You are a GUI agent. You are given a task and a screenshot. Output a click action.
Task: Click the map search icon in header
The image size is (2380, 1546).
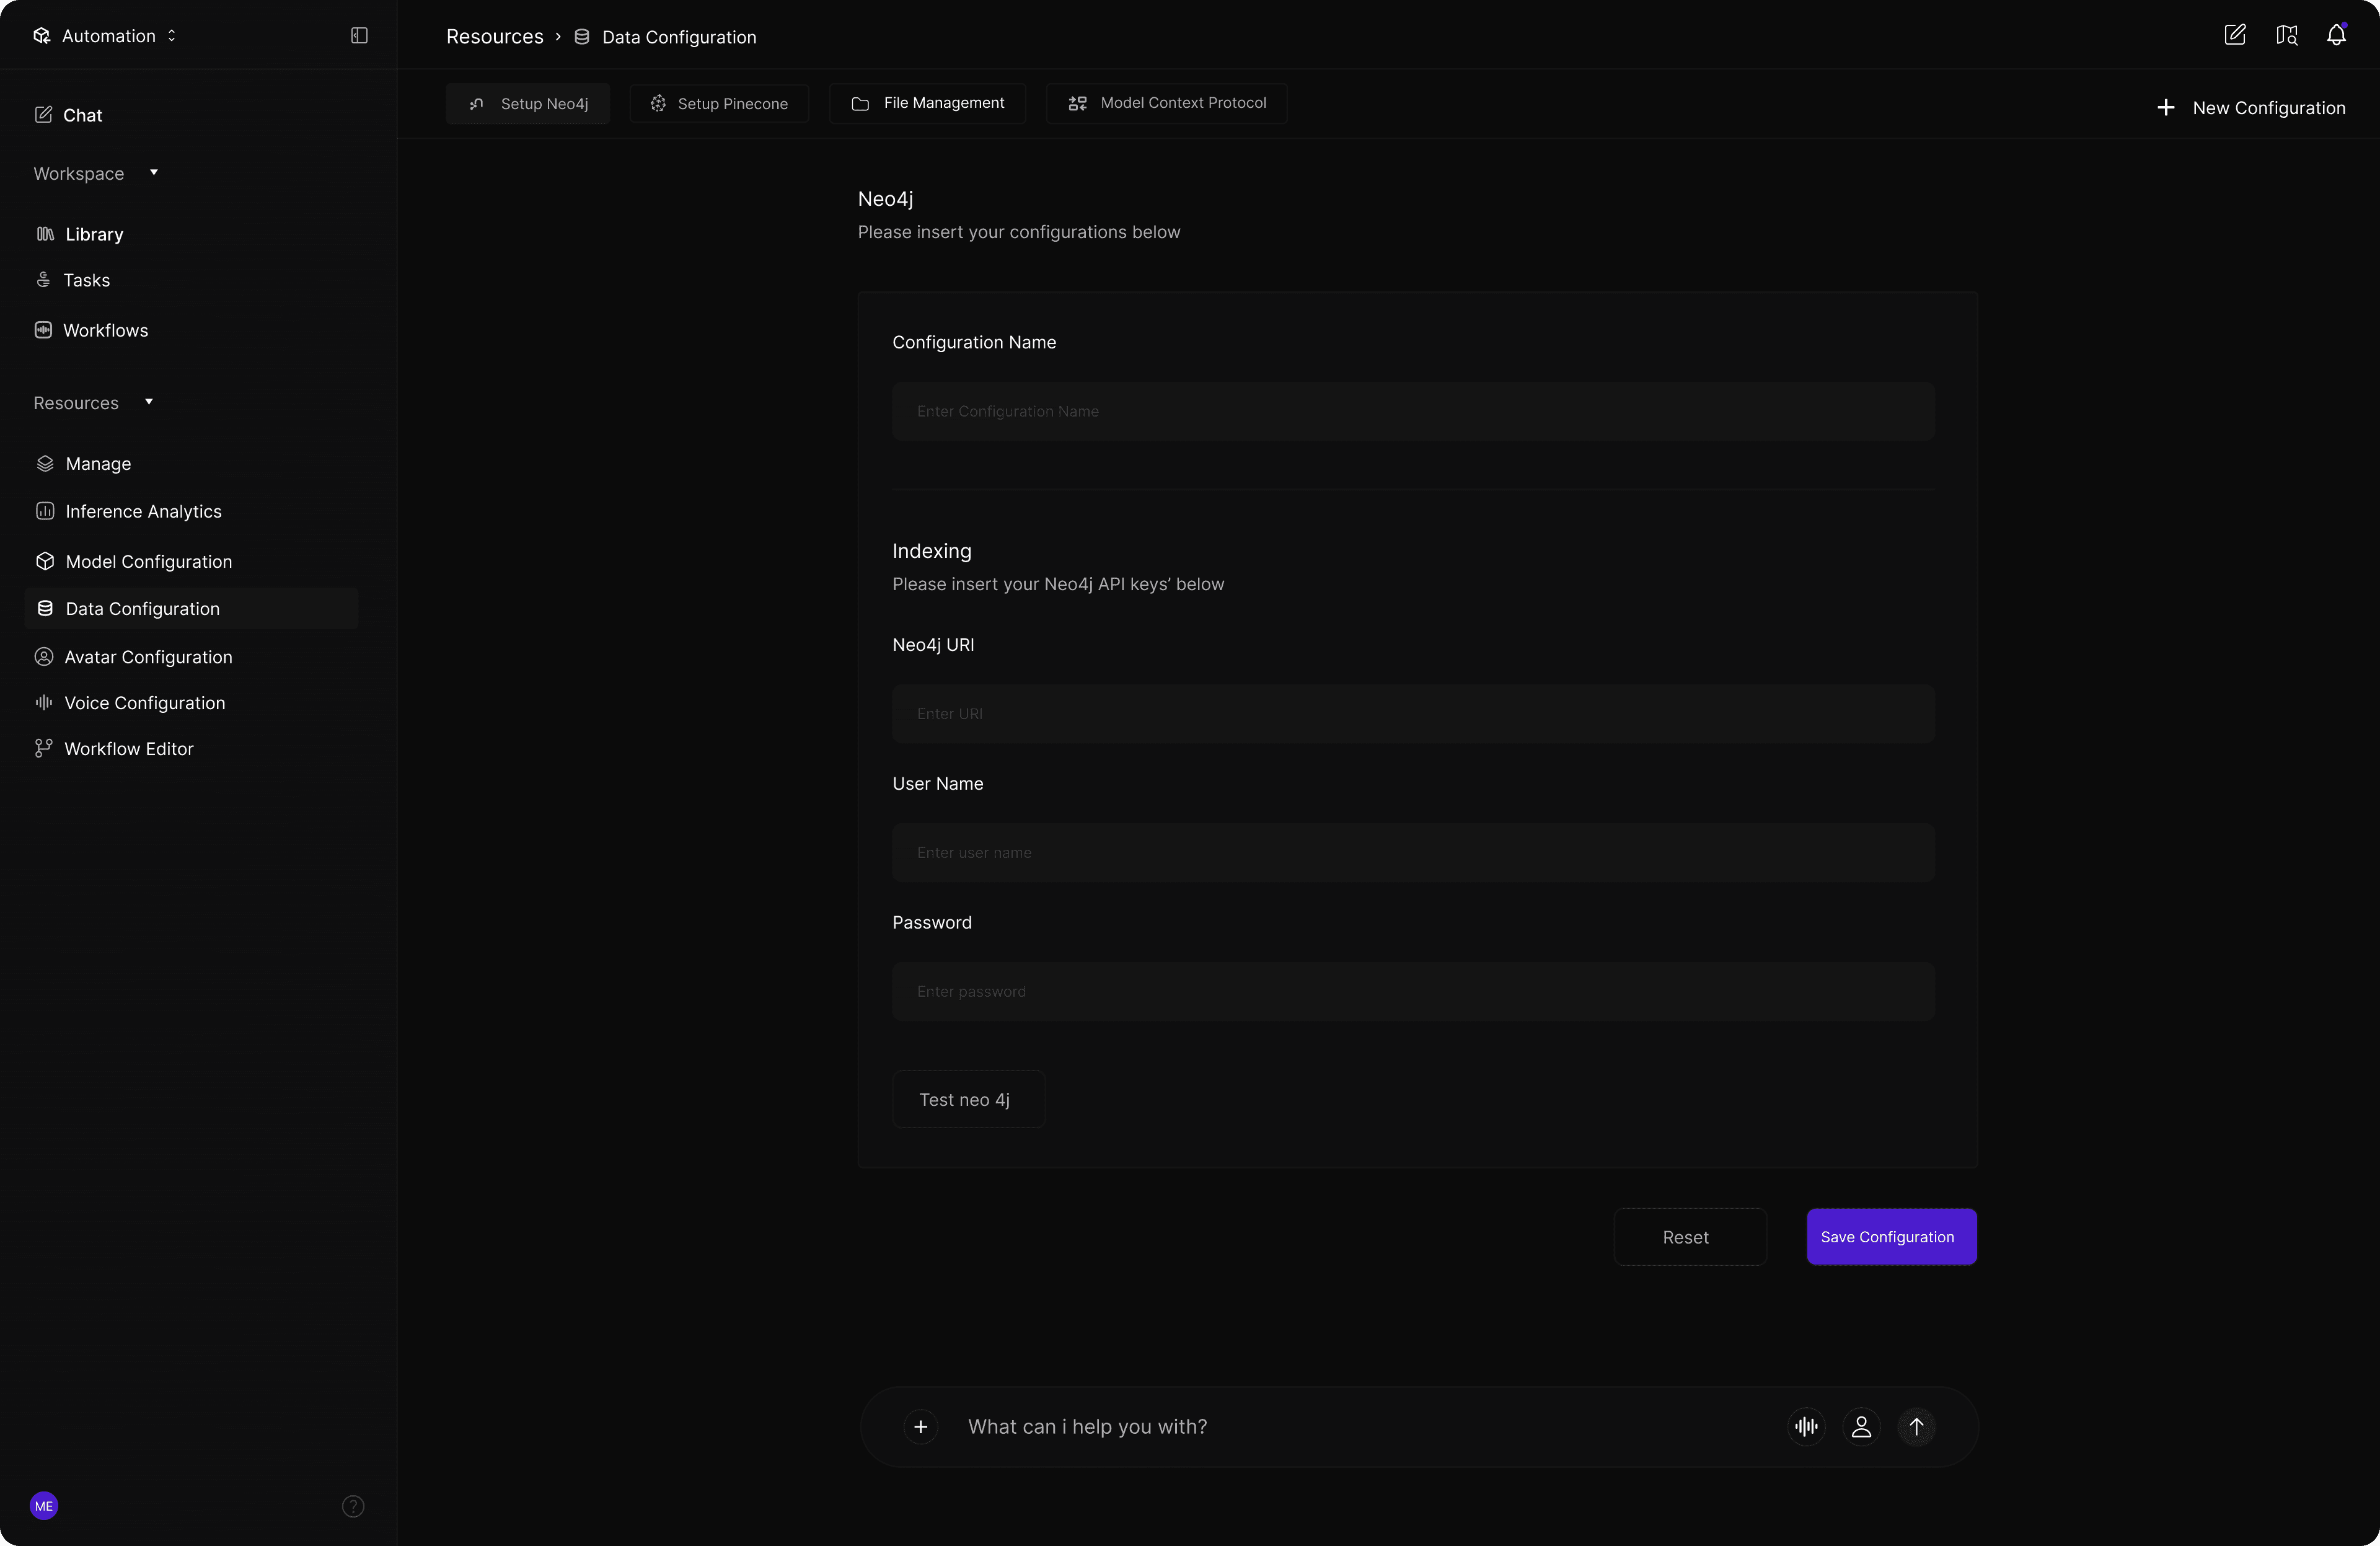pos(2286,36)
